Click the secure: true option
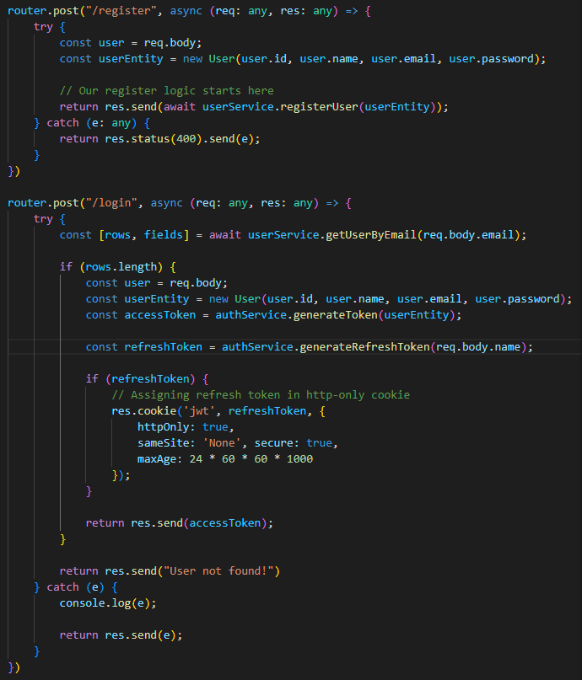 [x=293, y=443]
